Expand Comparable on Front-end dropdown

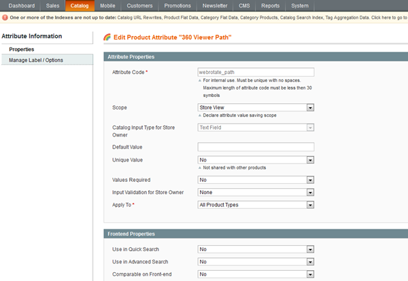click(x=256, y=274)
